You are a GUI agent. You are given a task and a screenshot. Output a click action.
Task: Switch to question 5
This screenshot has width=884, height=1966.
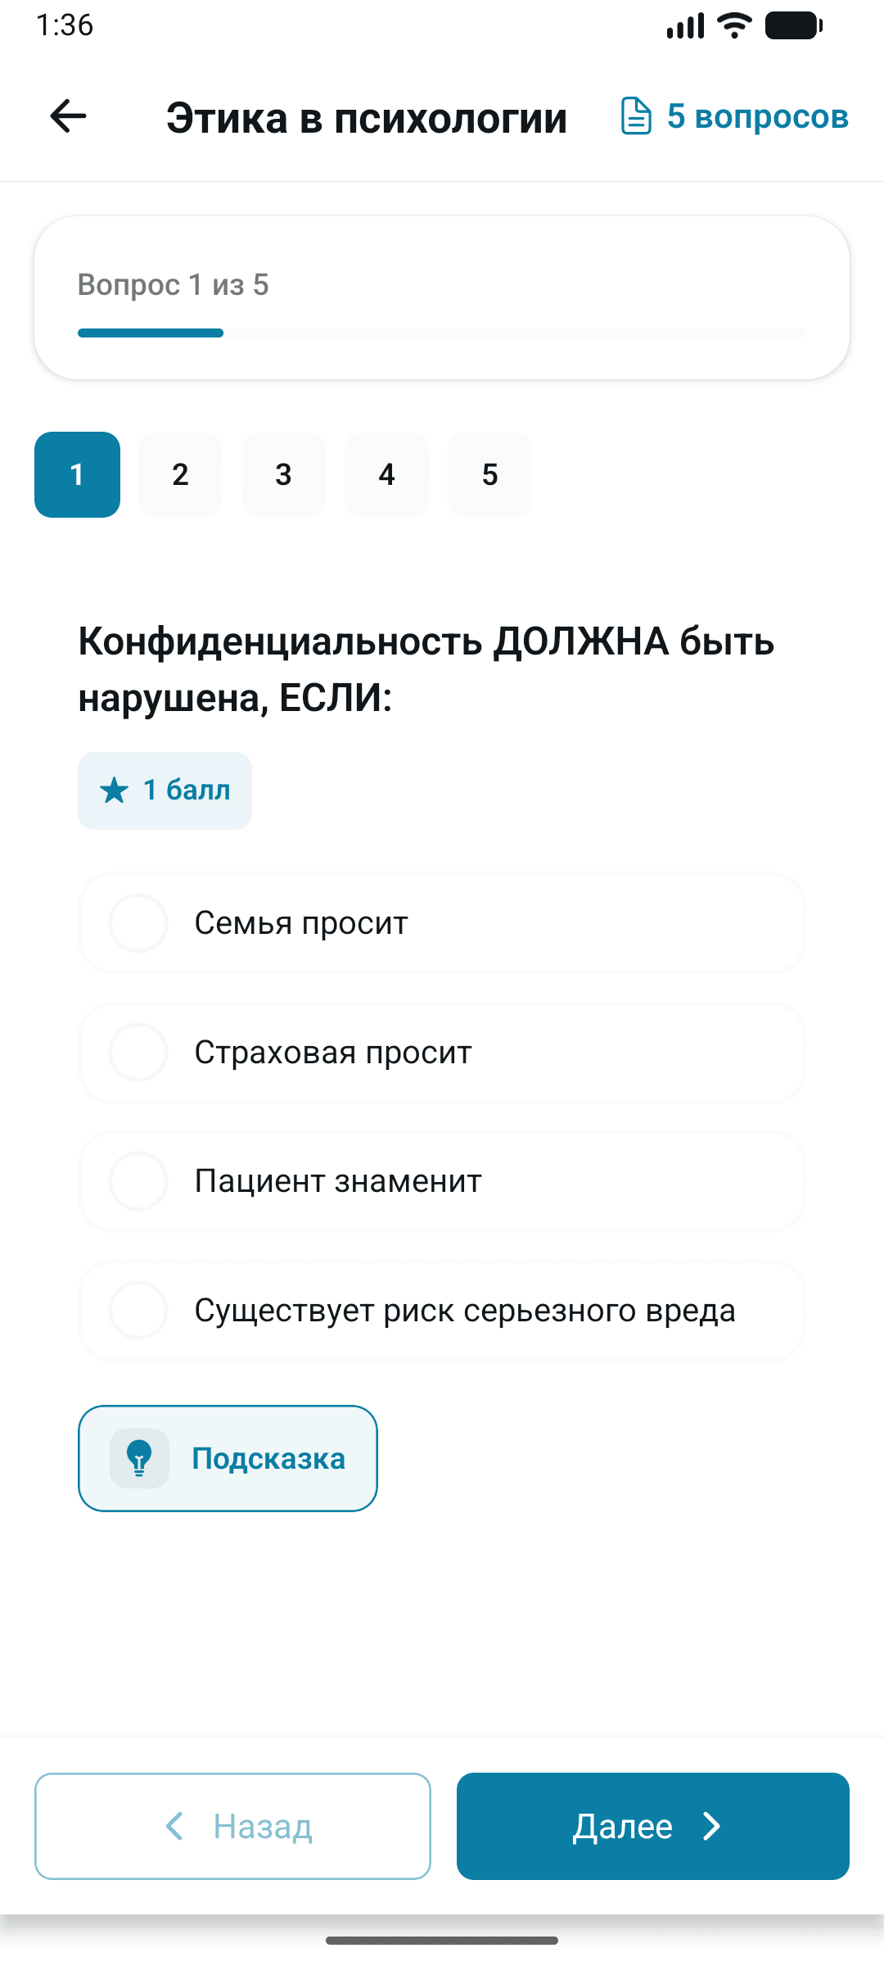point(489,475)
